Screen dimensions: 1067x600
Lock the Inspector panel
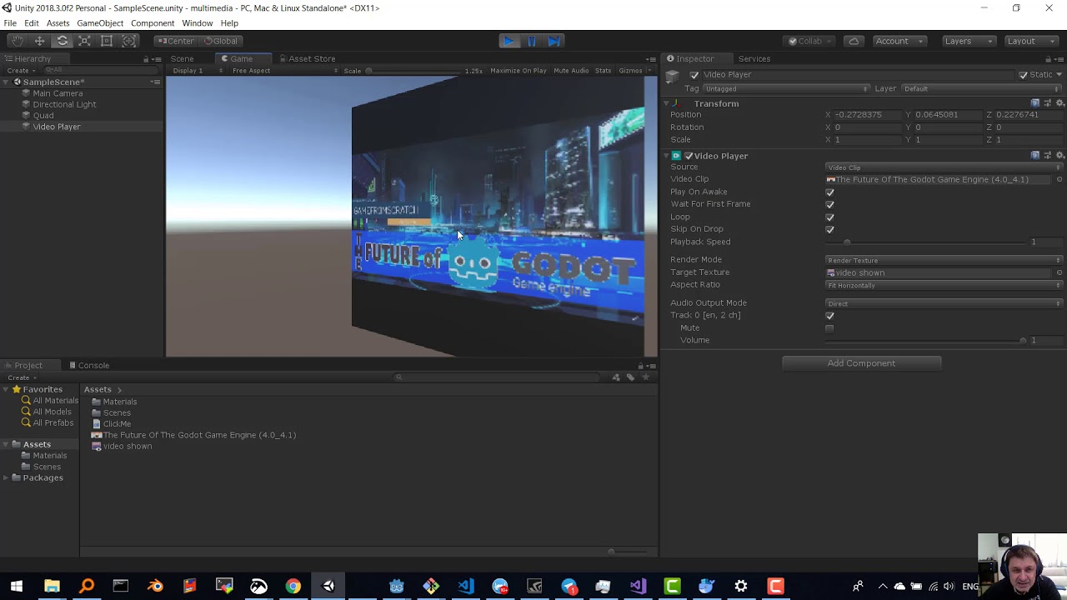[x=1047, y=59]
